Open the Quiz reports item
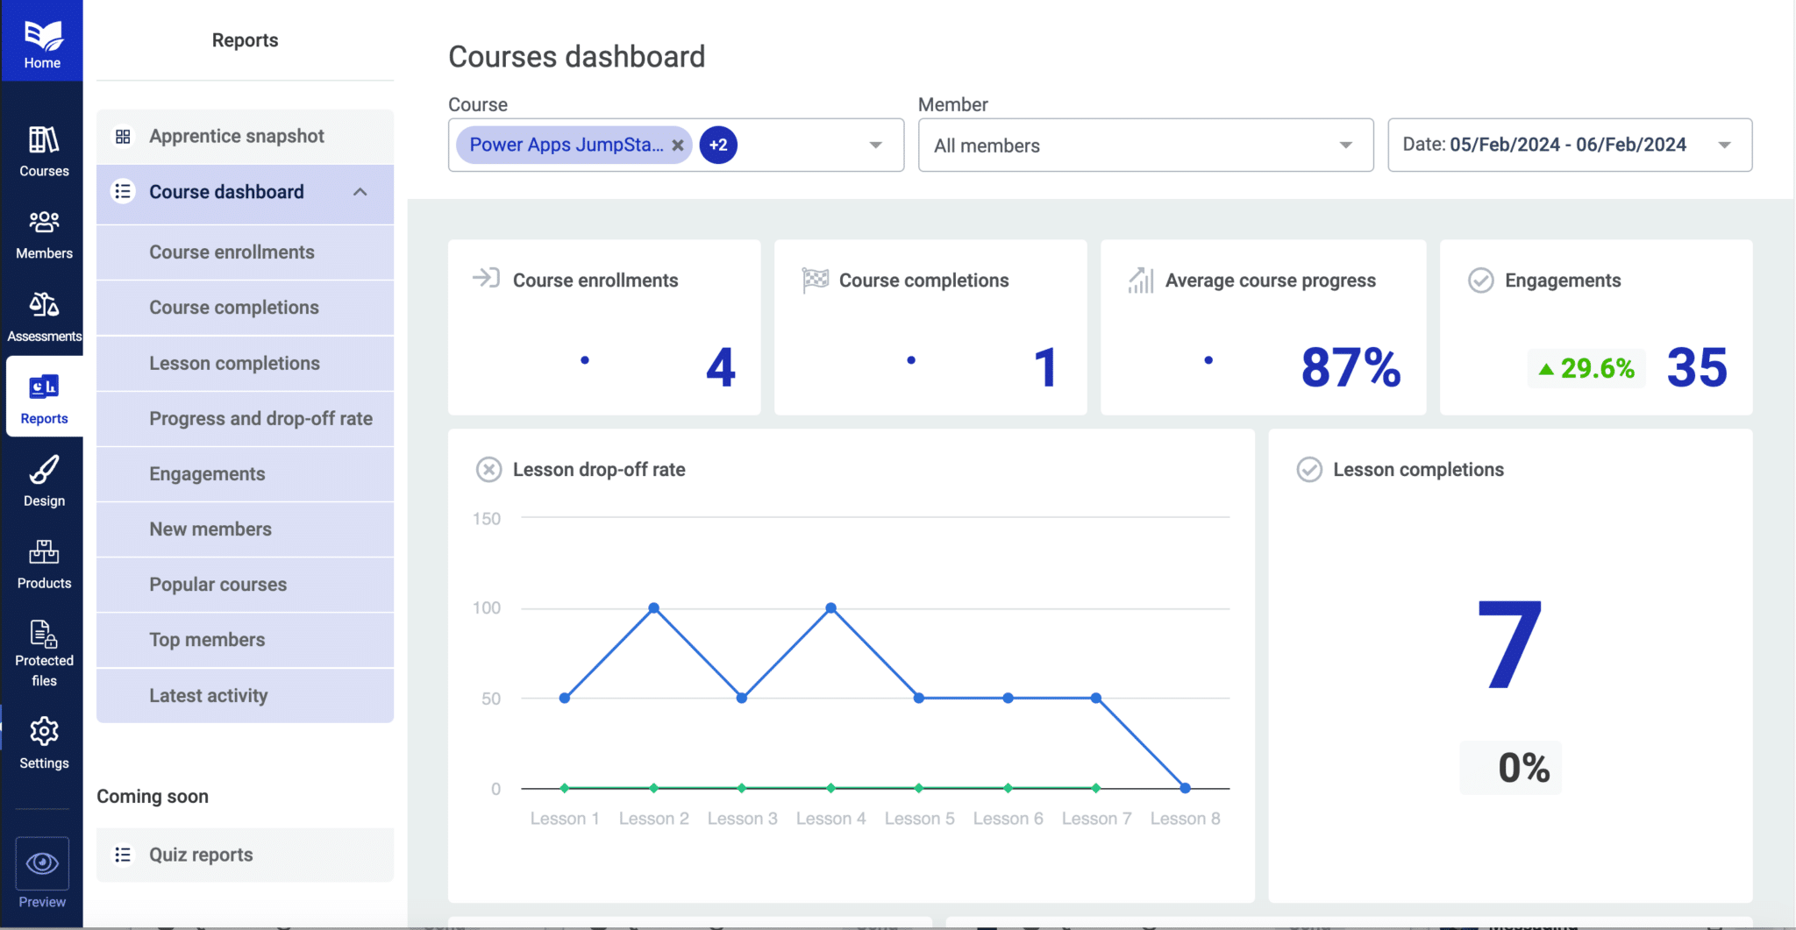 coord(200,855)
